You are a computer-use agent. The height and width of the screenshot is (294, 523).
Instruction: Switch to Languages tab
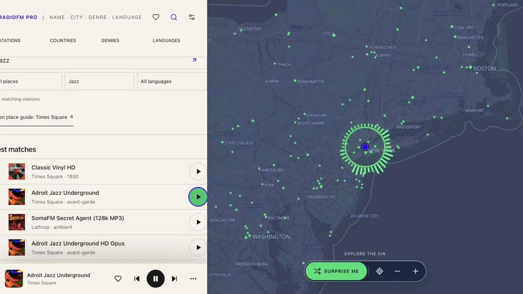point(166,41)
